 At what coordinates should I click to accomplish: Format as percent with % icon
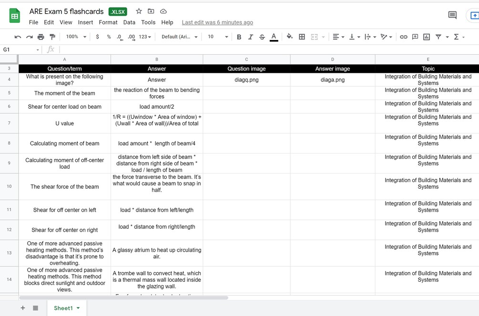click(109, 37)
